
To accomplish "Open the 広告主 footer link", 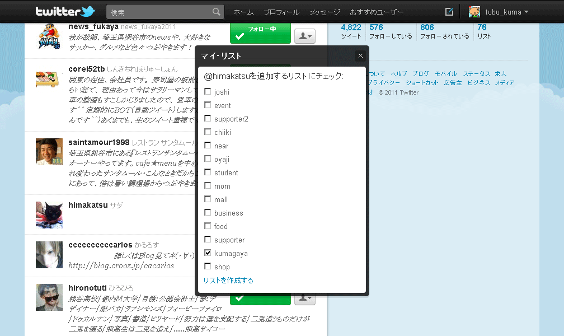I will [x=453, y=82].
